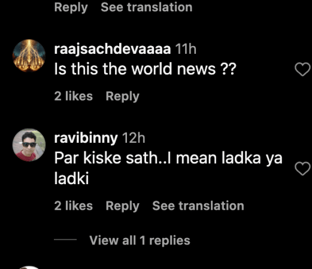
Task: View 2 likes on ravibinny's comment
Action: [x=74, y=206]
